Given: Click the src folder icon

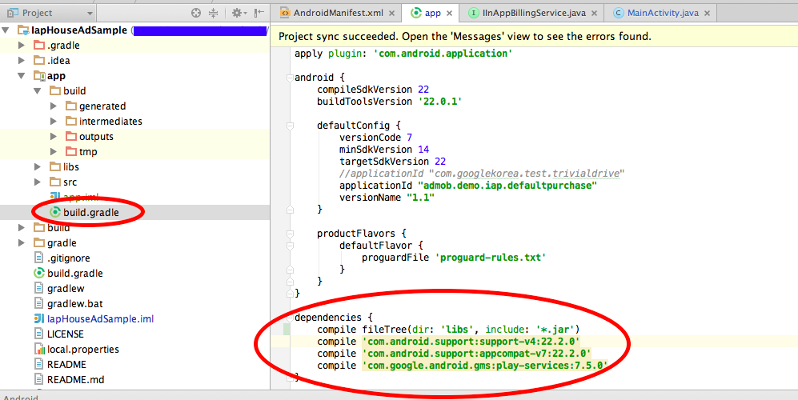Looking at the screenshot, I should (55, 182).
